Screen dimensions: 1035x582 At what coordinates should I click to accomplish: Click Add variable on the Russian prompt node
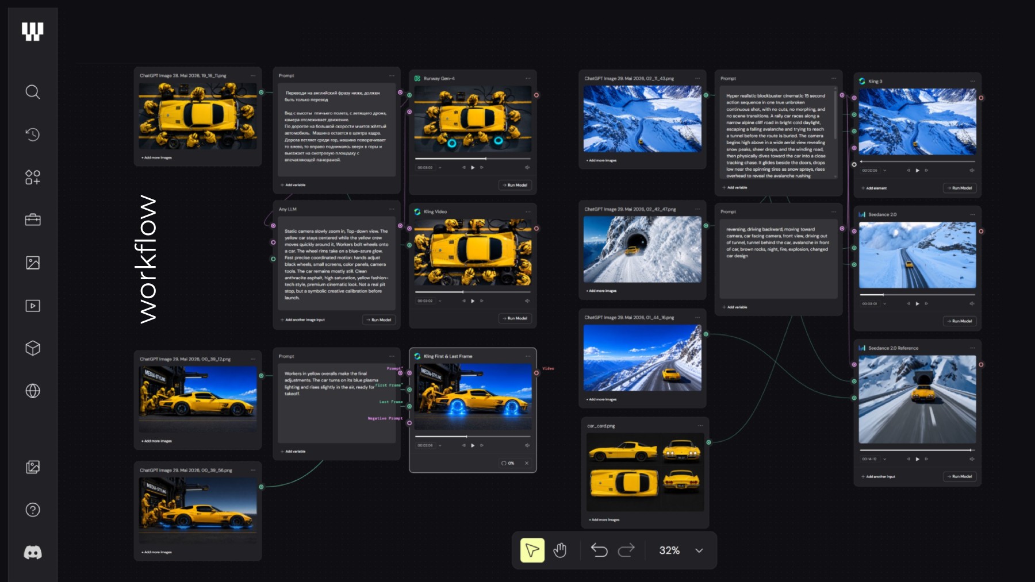click(x=293, y=185)
